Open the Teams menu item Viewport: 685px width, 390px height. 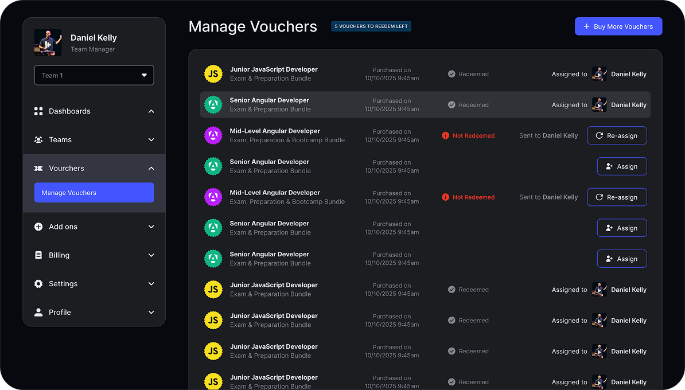pyautogui.click(x=94, y=140)
